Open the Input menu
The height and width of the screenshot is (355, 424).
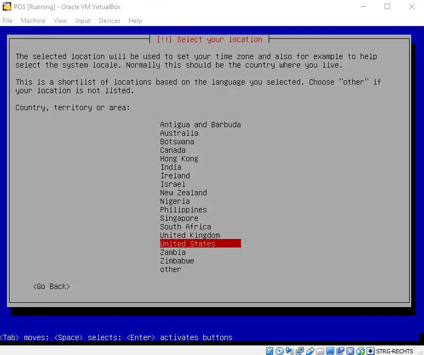coord(83,20)
